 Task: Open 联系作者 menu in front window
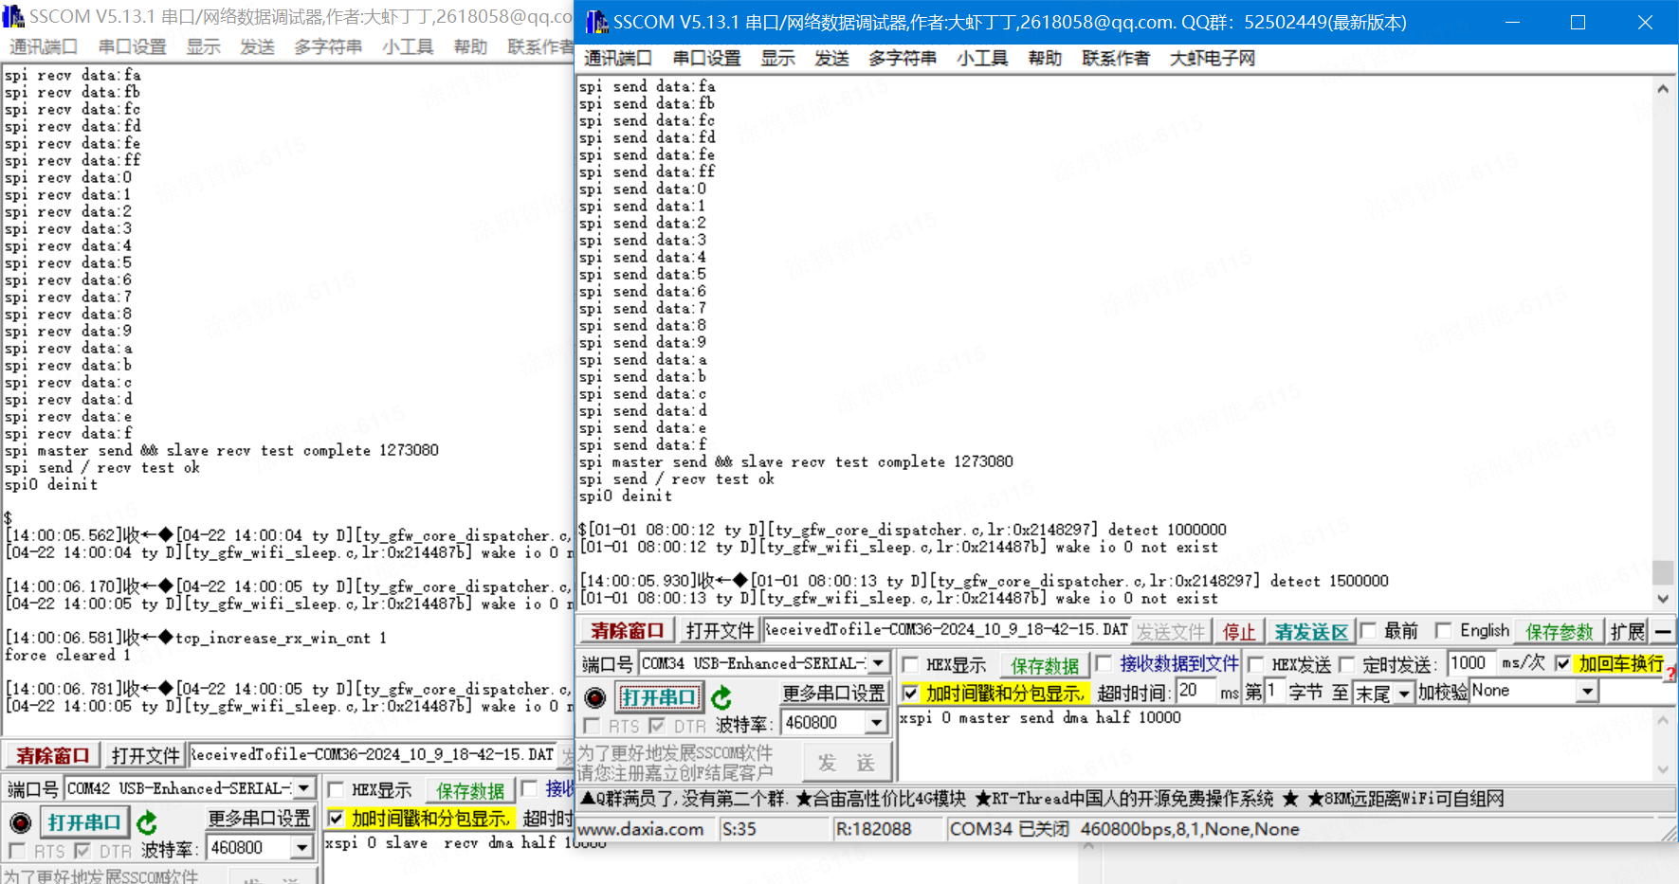click(x=1116, y=58)
